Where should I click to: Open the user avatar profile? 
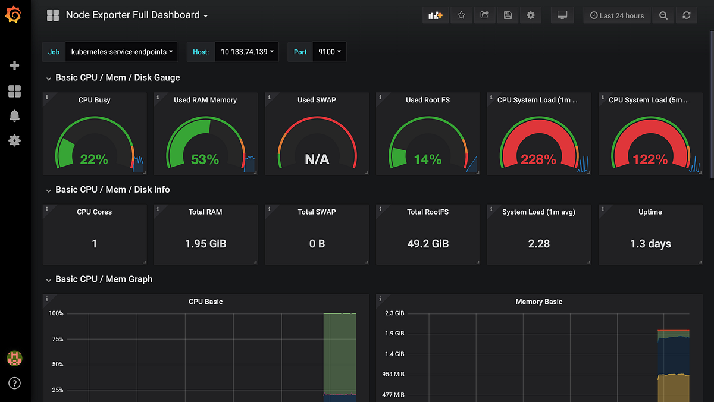14,358
